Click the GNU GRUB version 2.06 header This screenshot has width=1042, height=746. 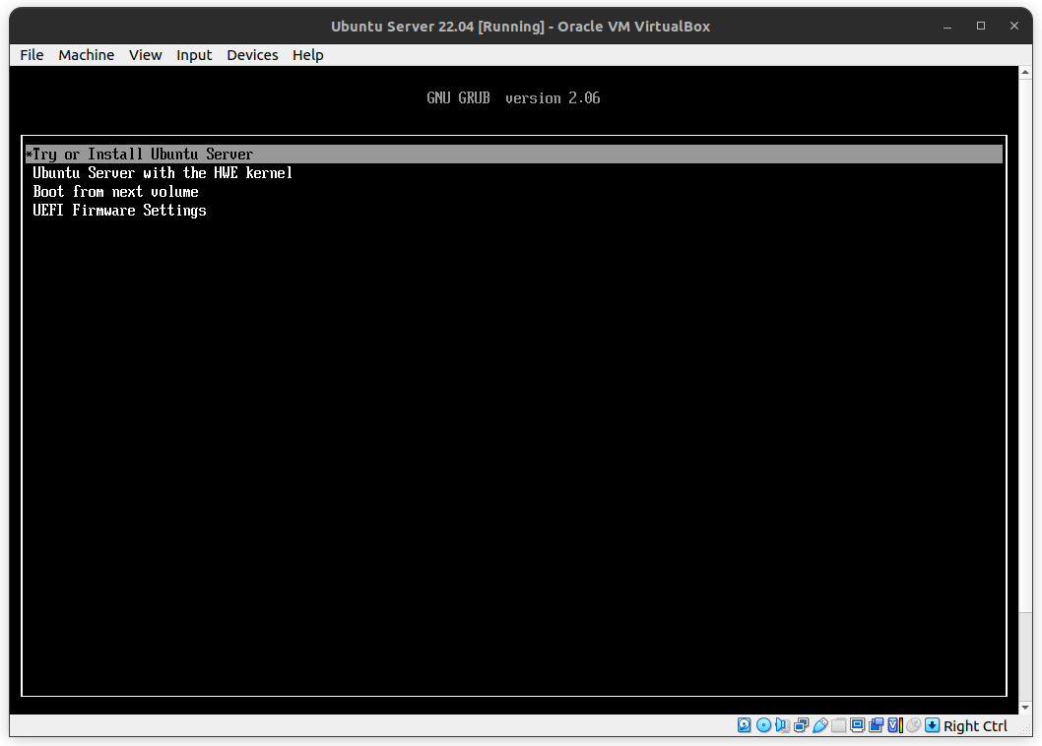pos(513,98)
